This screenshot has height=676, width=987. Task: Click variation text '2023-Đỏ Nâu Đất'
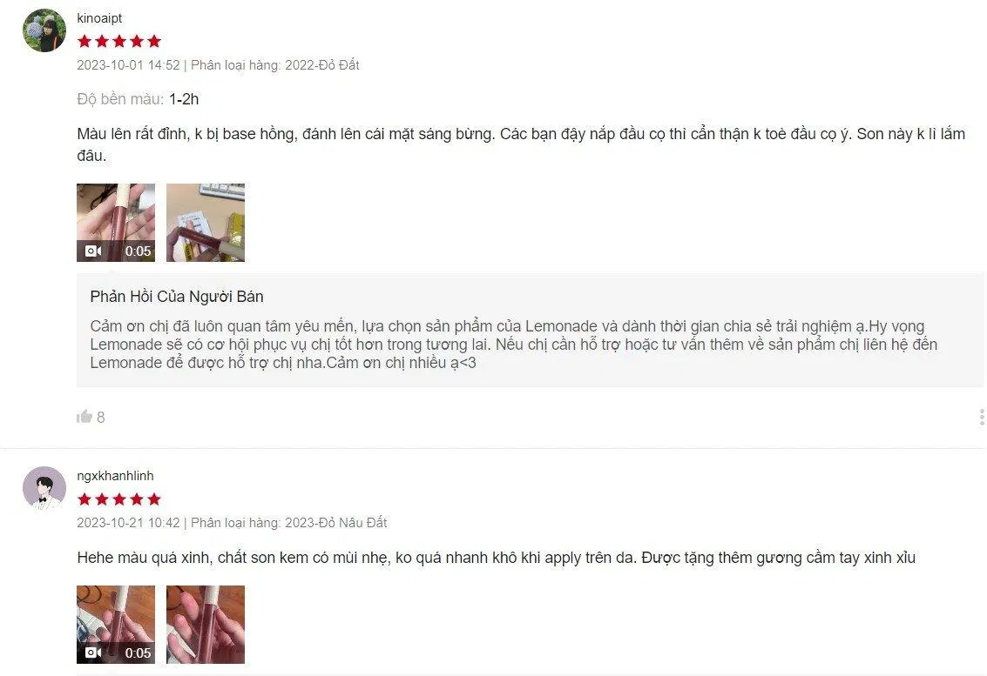tap(336, 523)
